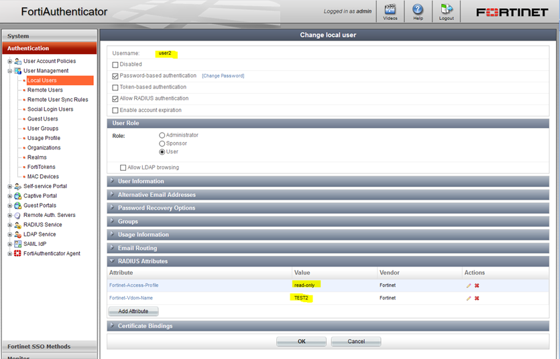Screen dimensions: 560x359
Task: Select the Administrator role radio button
Action: pos(162,135)
